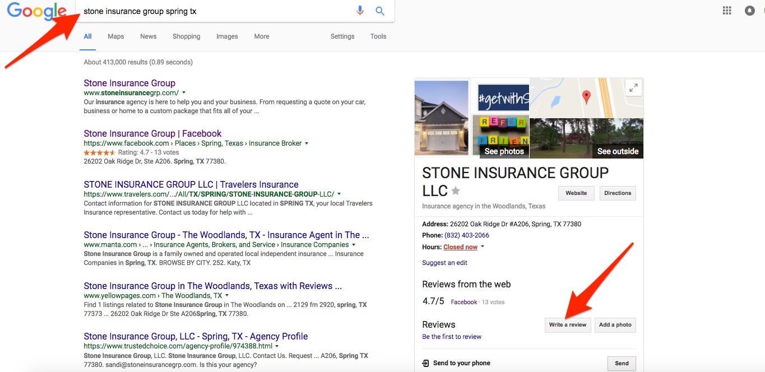Screen dimensions: 765x372
Task: Click the Closed now hours link
Action: point(461,247)
